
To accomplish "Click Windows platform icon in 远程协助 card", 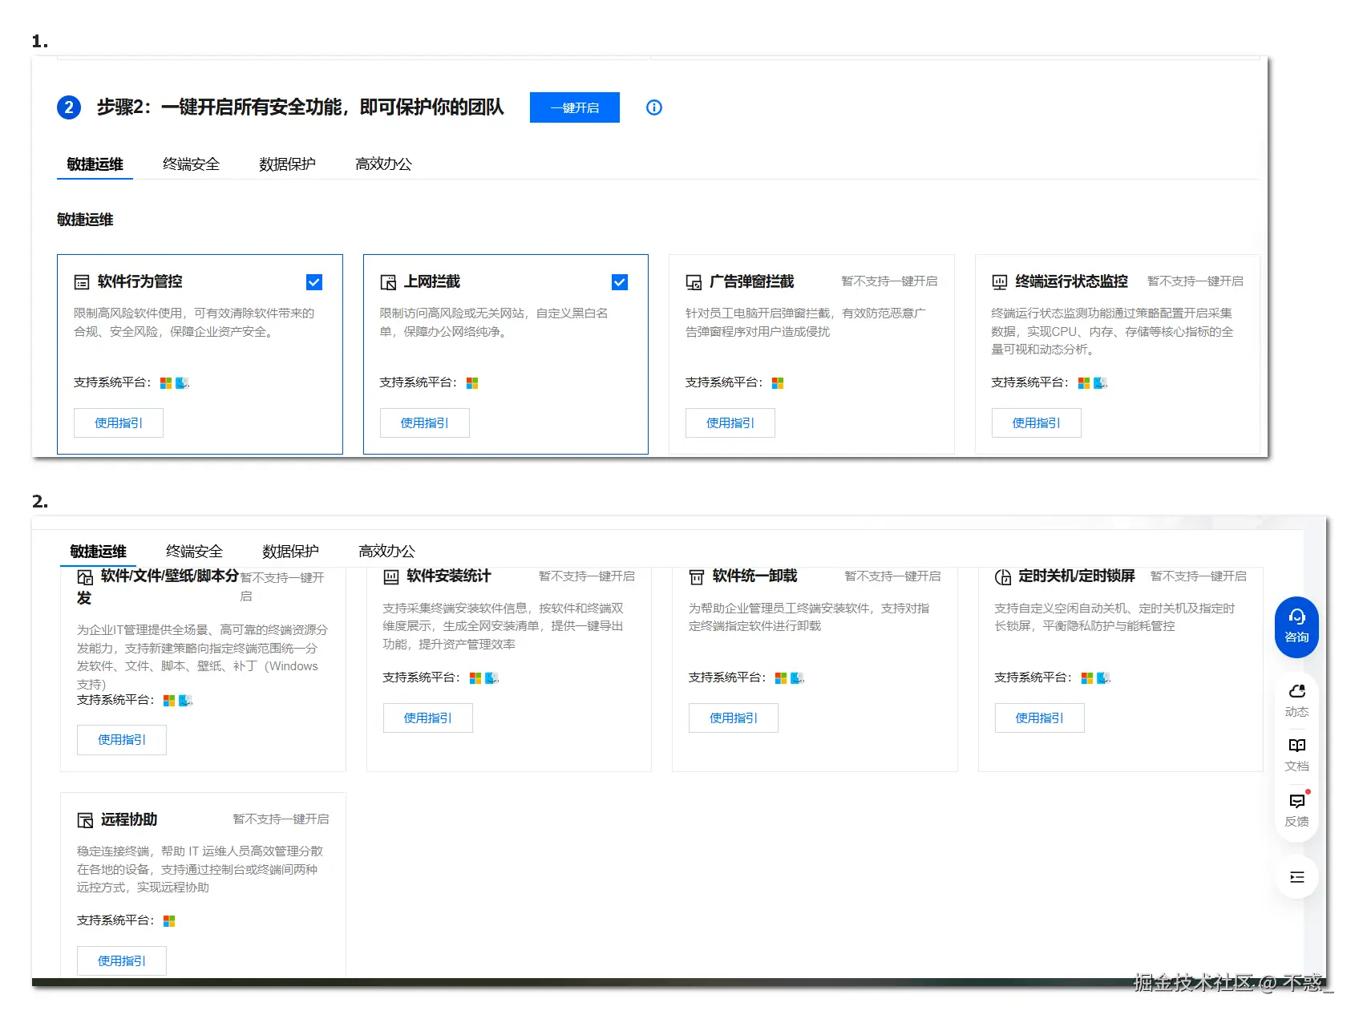I will (169, 921).
